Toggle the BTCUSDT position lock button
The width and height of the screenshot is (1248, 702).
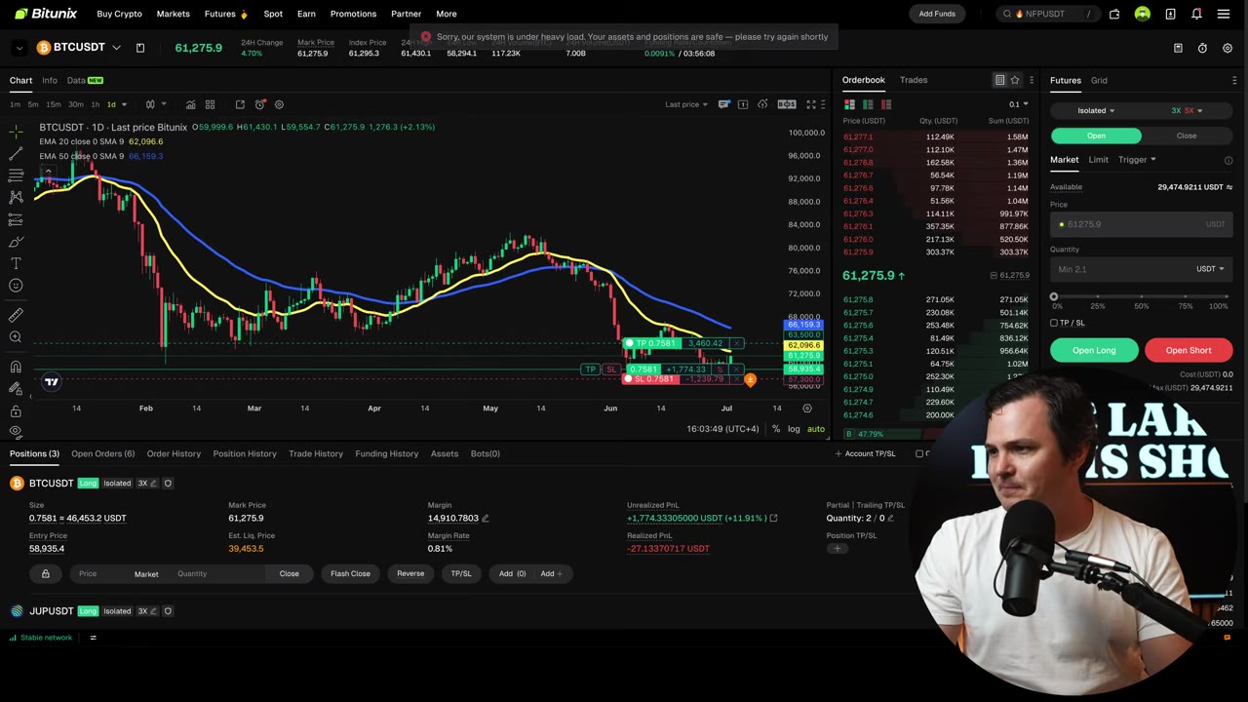point(45,573)
